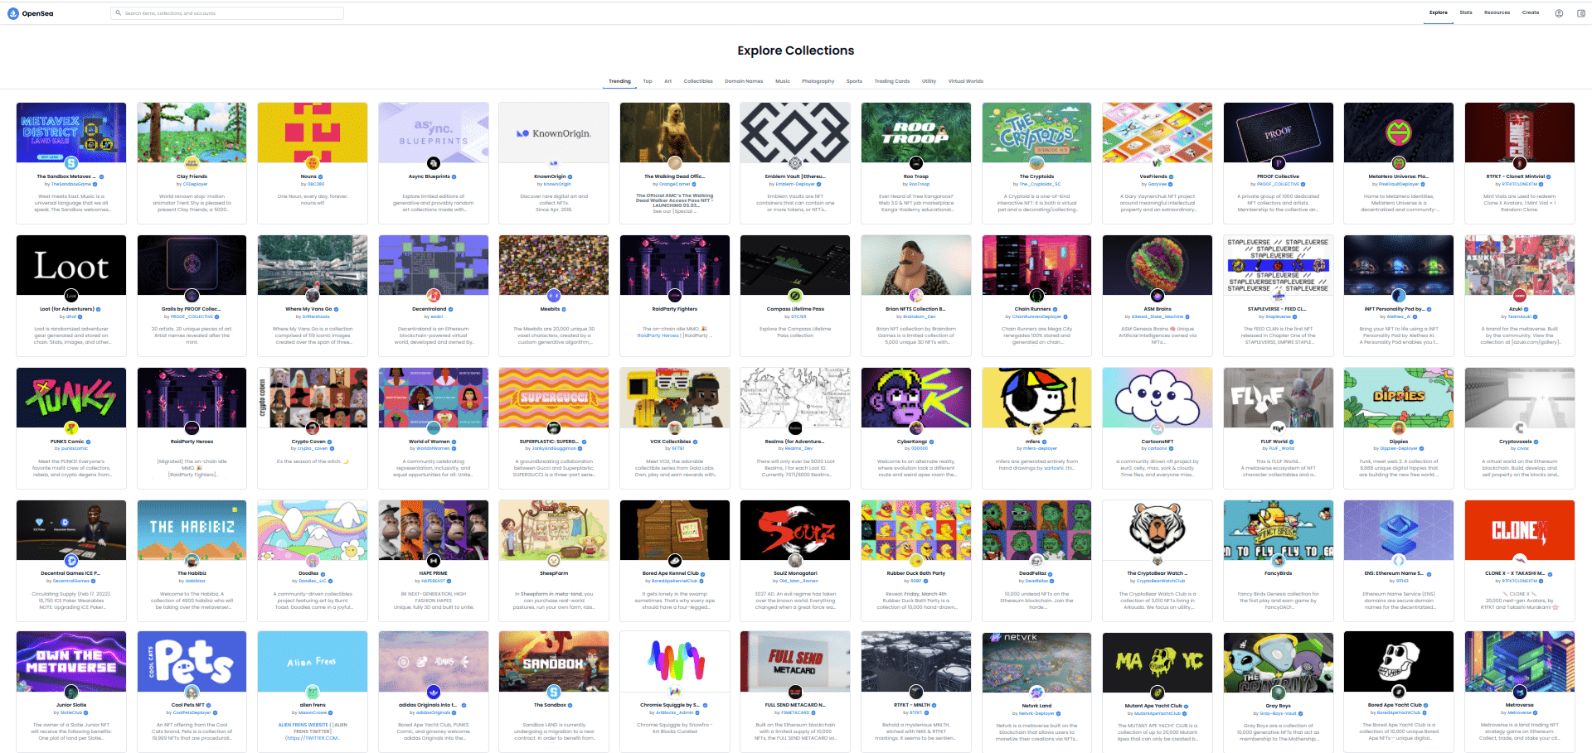
Task: Click the MetaHero Universe green avatar
Action: click(x=1399, y=163)
